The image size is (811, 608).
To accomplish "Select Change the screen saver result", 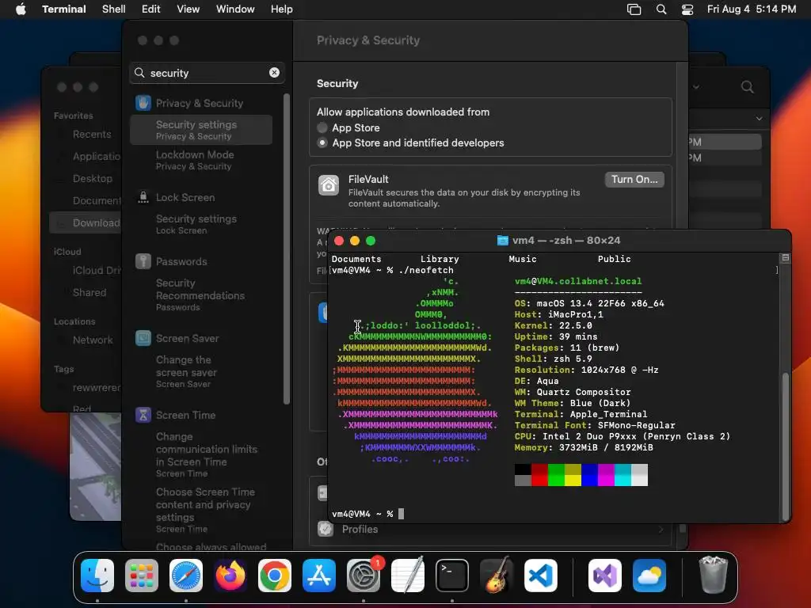I will pyautogui.click(x=201, y=371).
